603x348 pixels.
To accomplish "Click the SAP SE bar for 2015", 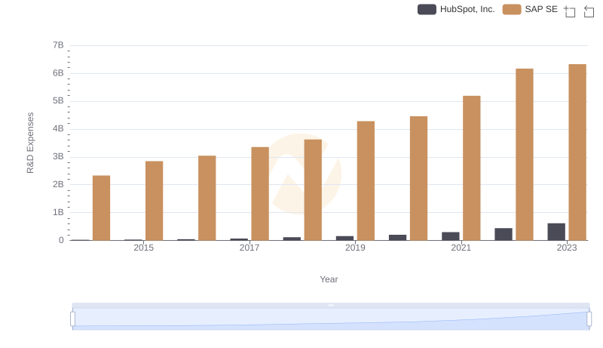I will 155,201.
